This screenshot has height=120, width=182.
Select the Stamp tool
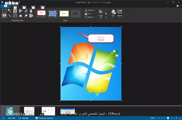point(15,11)
